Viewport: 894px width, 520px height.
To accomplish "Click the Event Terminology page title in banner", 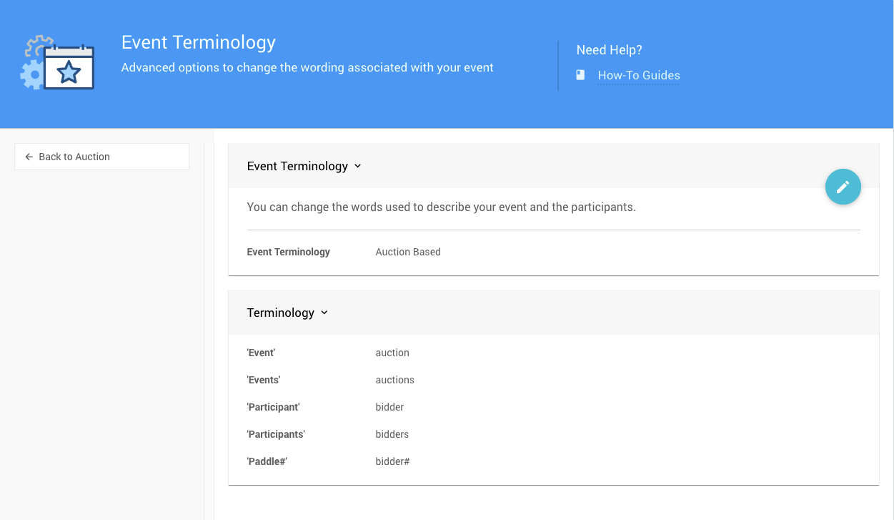I will (198, 42).
